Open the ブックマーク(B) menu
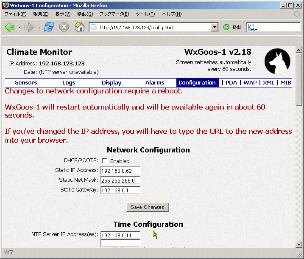The image size is (304, 259). [114, 14]
